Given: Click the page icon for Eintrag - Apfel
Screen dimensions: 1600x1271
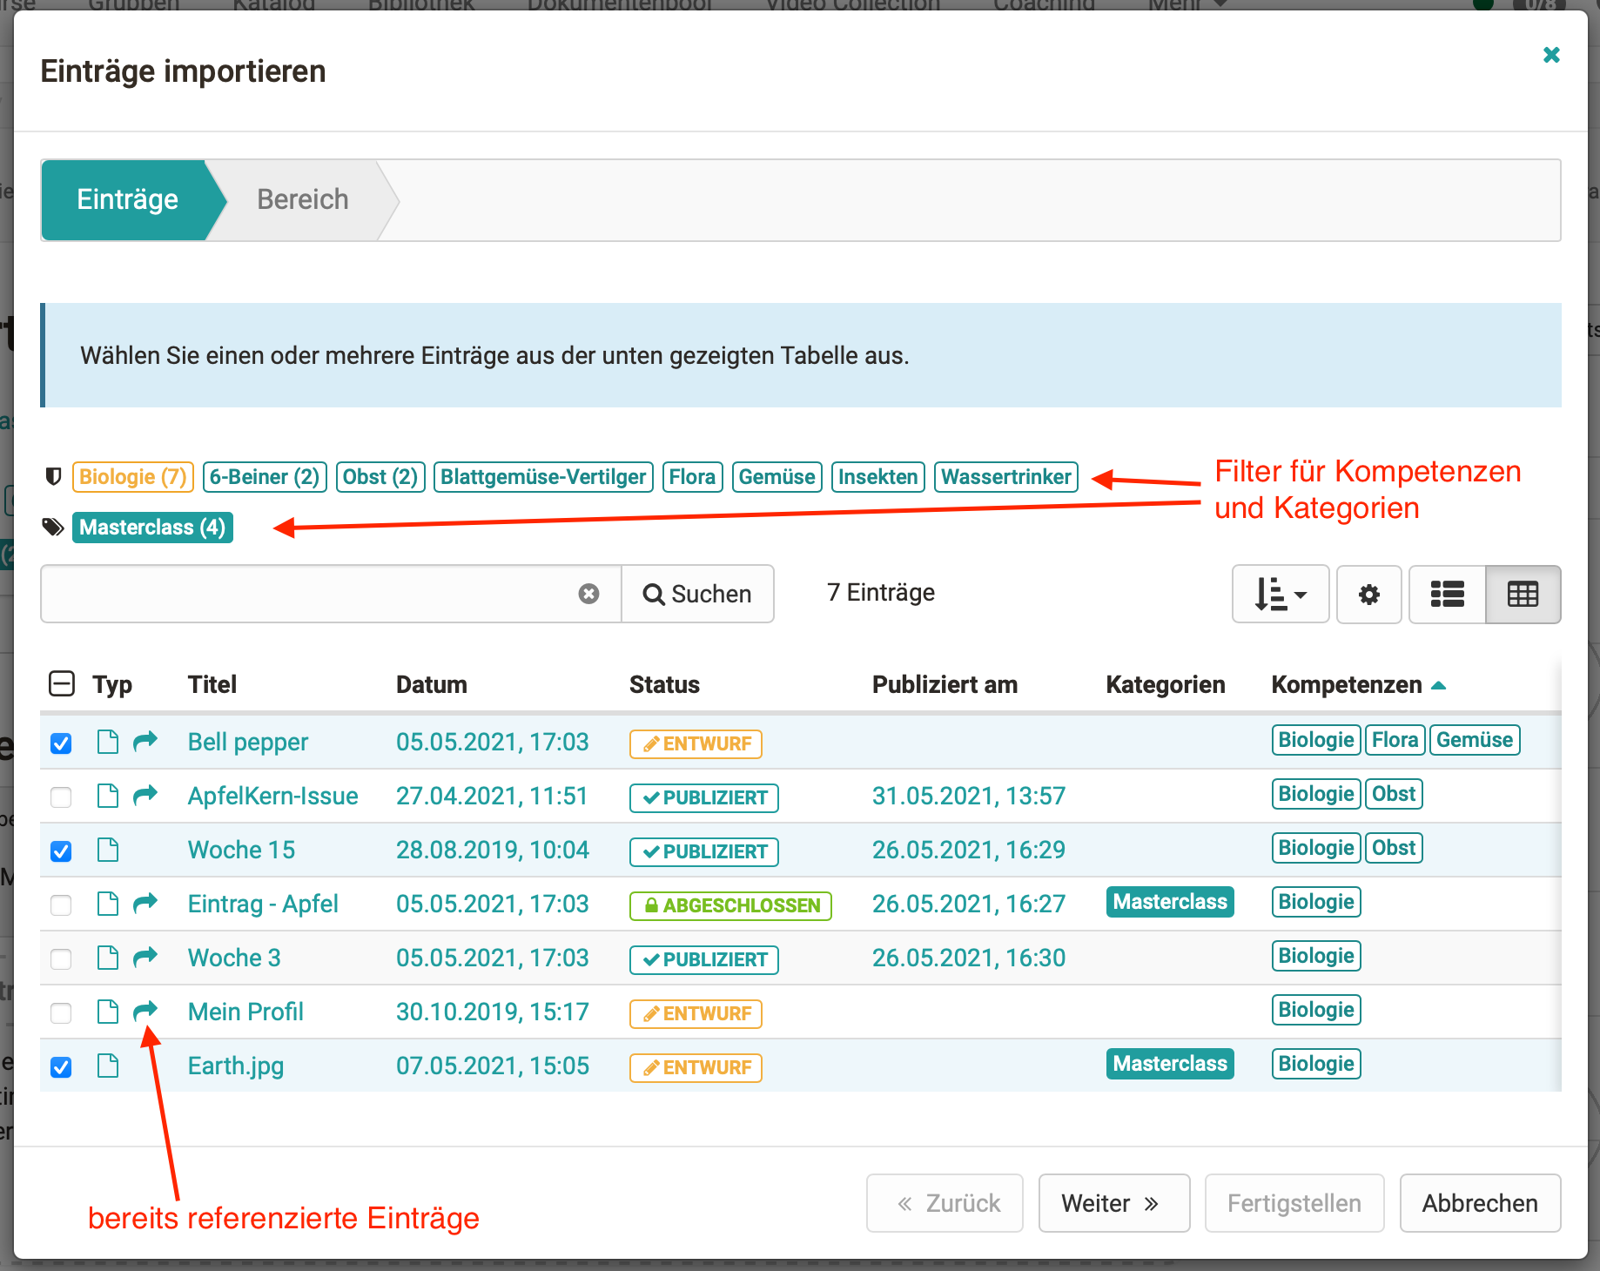Looking at the screenshot, I should 108,904.
